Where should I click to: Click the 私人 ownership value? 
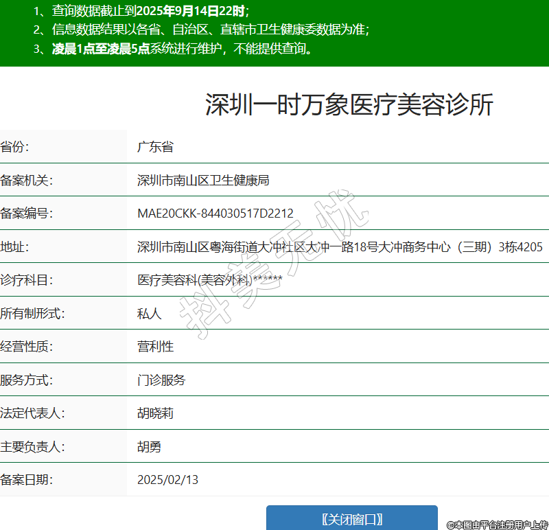(x=150, y=314)
